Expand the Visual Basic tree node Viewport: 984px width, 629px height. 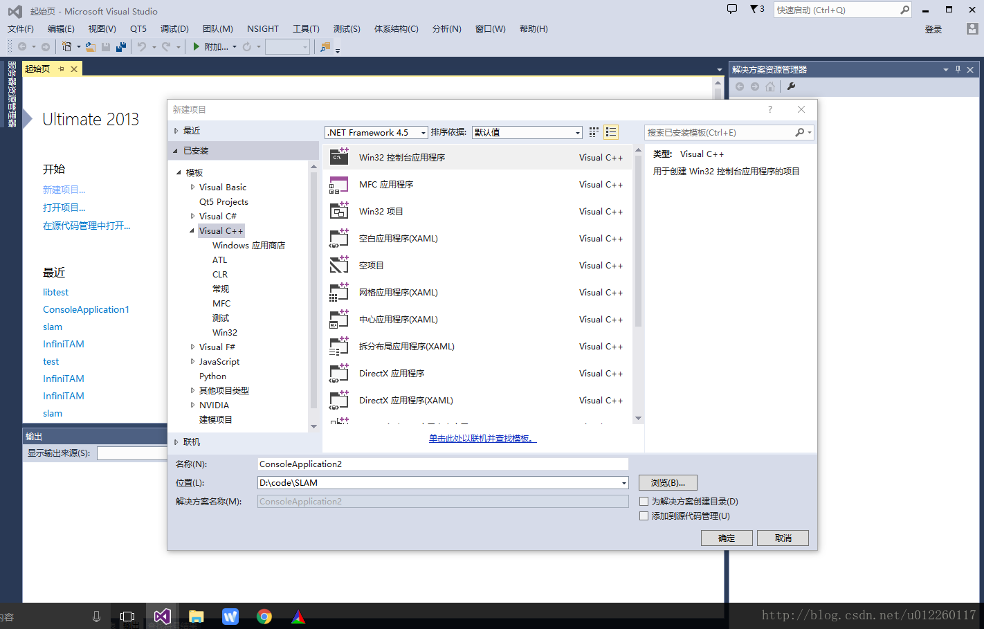pos(192,187)
